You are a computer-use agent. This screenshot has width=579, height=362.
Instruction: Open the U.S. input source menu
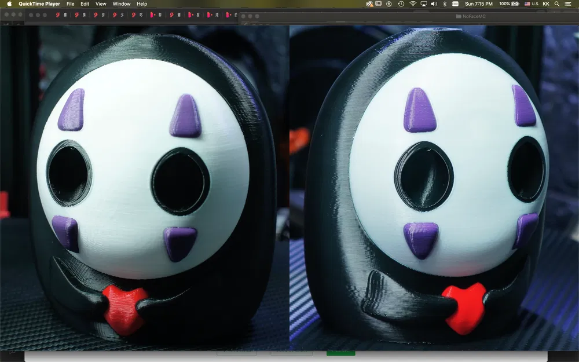tap(530, 4)
